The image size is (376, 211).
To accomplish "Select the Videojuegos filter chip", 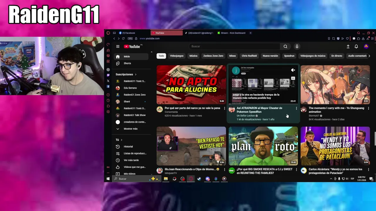I will tap(177, 56).
